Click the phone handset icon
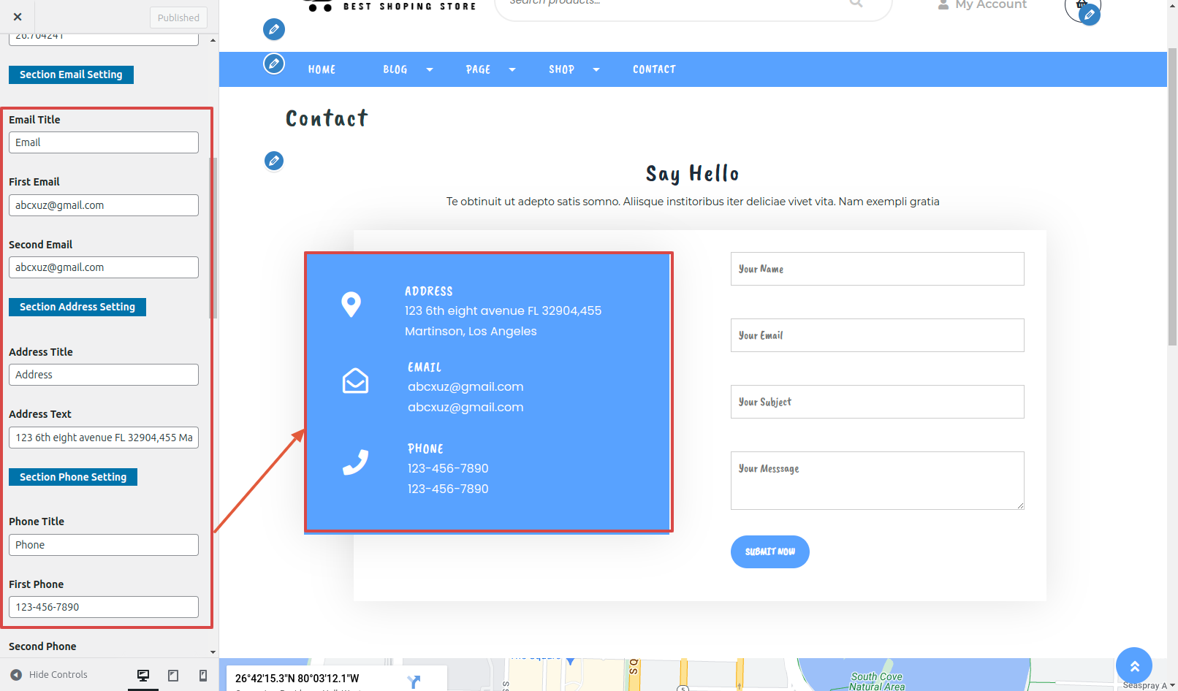This screenshot has width=1178, height=691. click(356, 462)
